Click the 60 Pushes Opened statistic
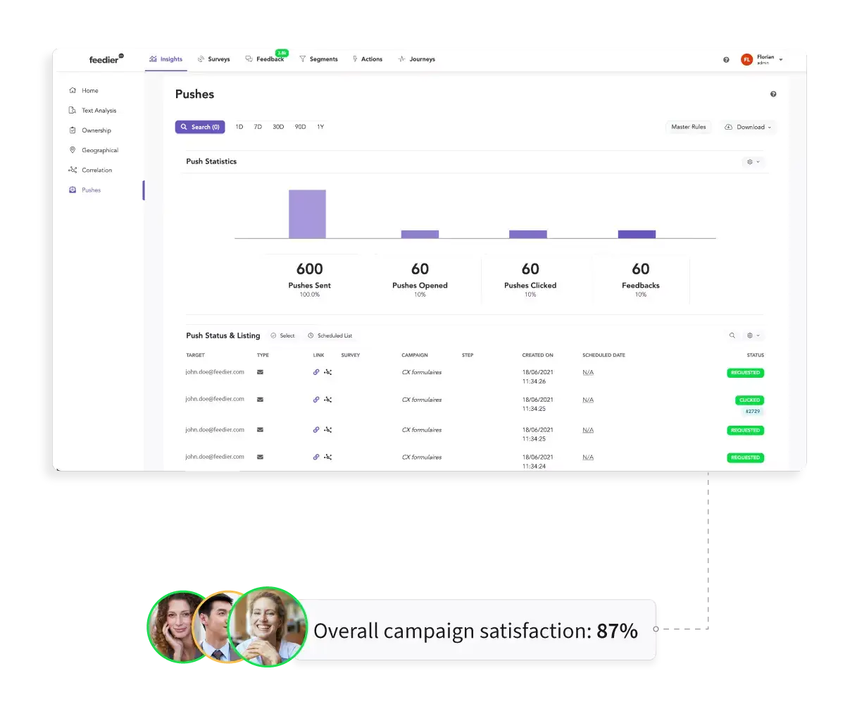 [x=420, y=279]
